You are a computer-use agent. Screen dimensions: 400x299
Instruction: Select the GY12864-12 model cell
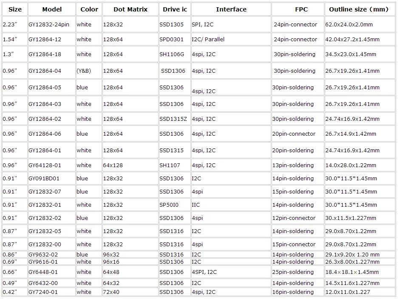point(45,40)
